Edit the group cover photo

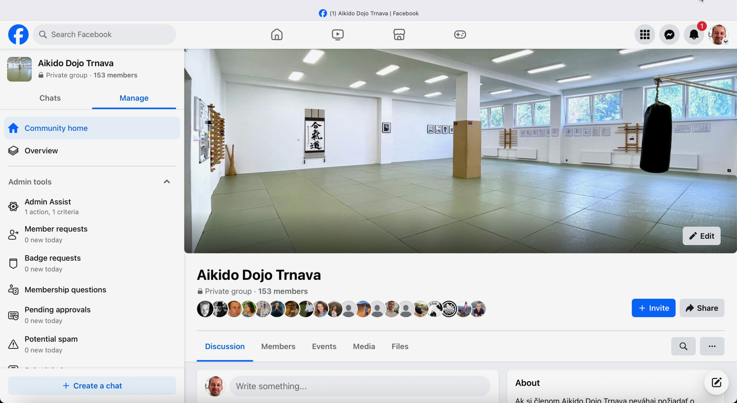(x=702, y=236)
